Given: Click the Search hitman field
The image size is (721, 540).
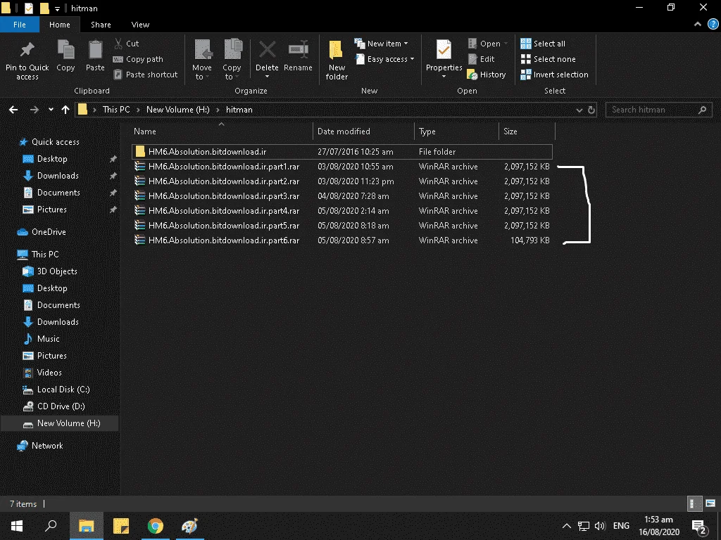Looking at the screenshot, I should [658, 110].
